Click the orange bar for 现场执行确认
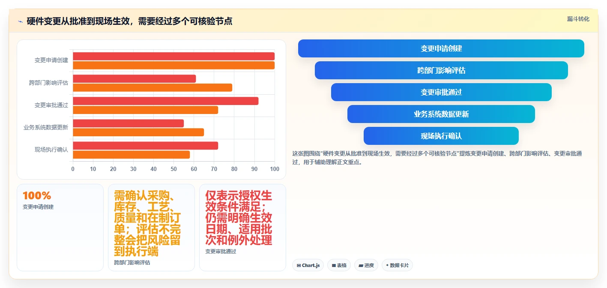Screen dimensions: 607x288 pos(131,154)
